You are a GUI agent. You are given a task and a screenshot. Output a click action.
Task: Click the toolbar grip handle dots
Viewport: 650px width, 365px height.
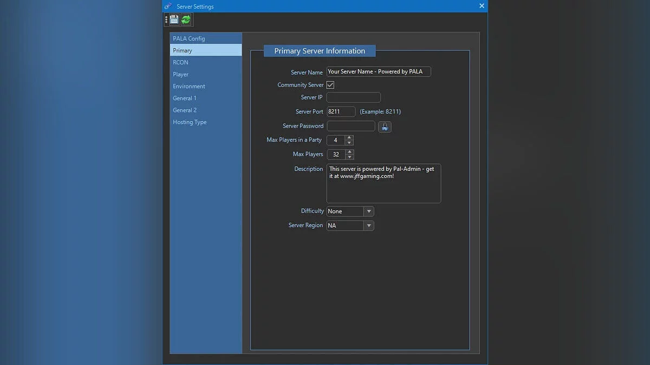[x=166, y=20]
